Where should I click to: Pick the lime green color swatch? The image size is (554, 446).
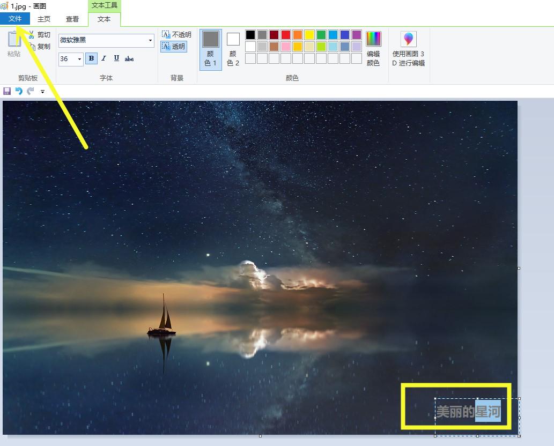pos(321,46)
